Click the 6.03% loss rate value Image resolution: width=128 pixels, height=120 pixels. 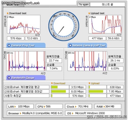click(x=116, y=69)
